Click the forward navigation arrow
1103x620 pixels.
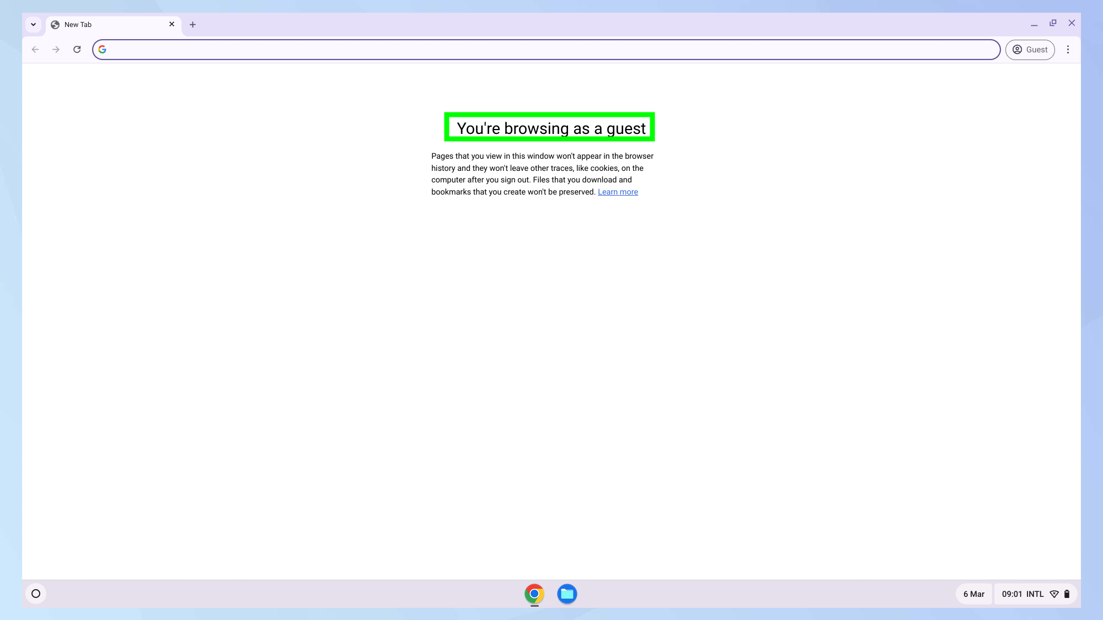click(x=56, y=50)
